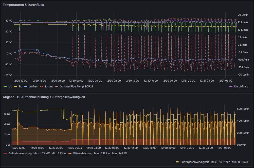
Task: Open the Abgabe- zu Aufnahmeleistung panel title menu
Action: [x=47, y=97]
